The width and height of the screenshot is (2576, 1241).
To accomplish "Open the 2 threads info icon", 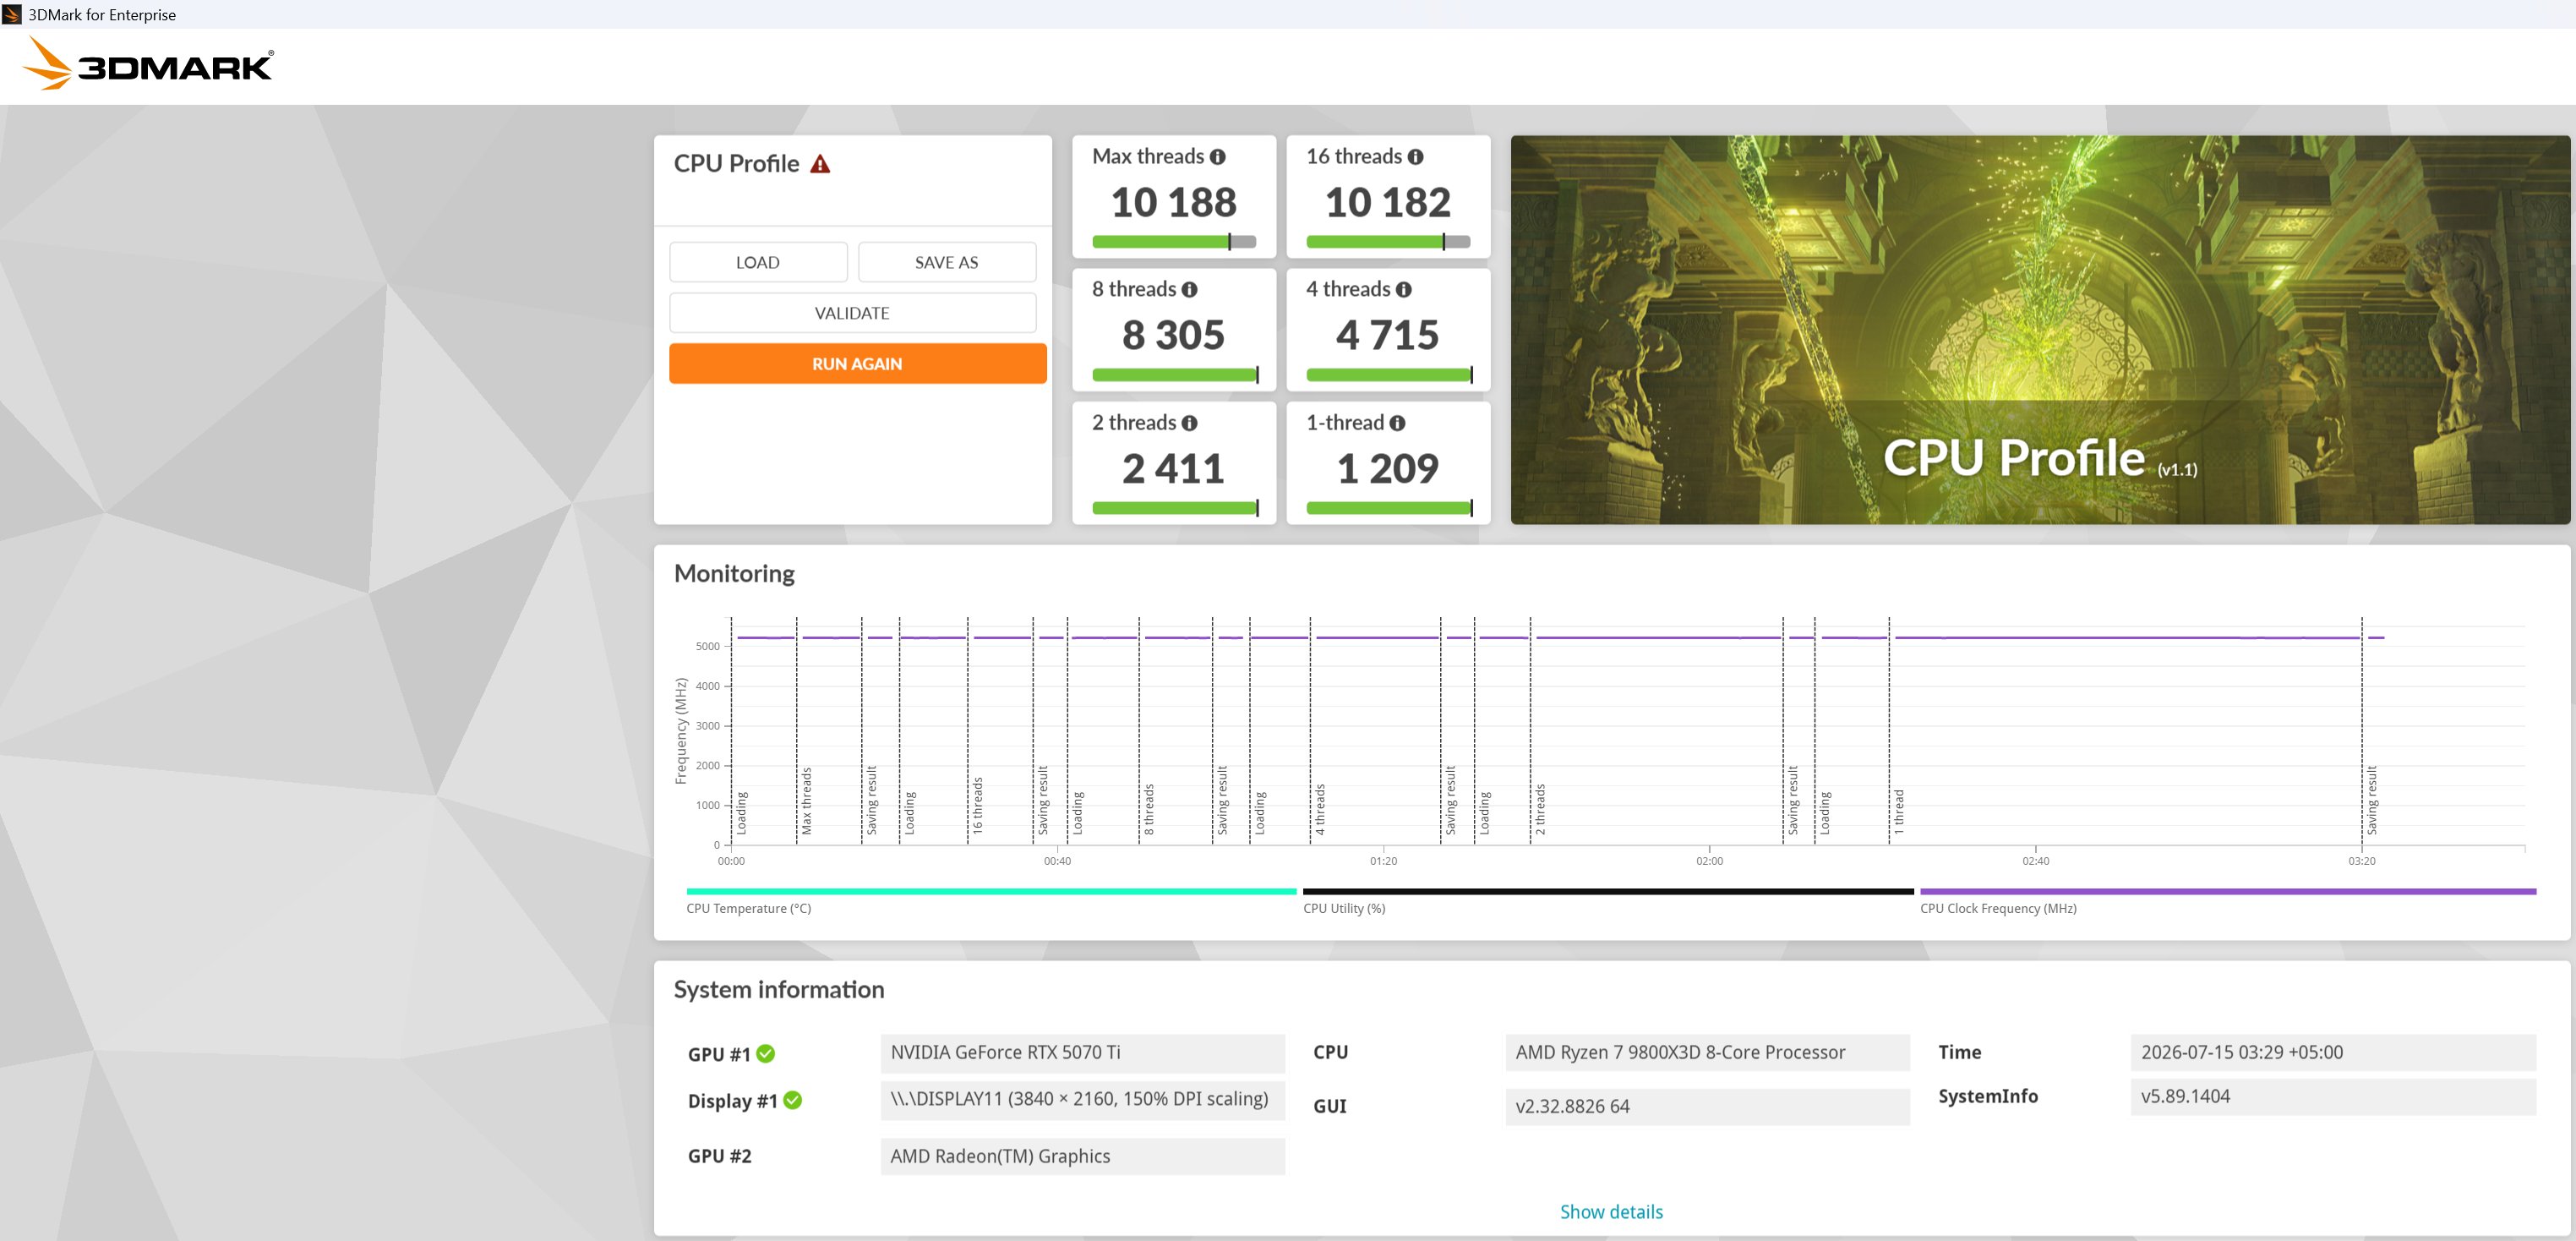I will pos(1189,424).
